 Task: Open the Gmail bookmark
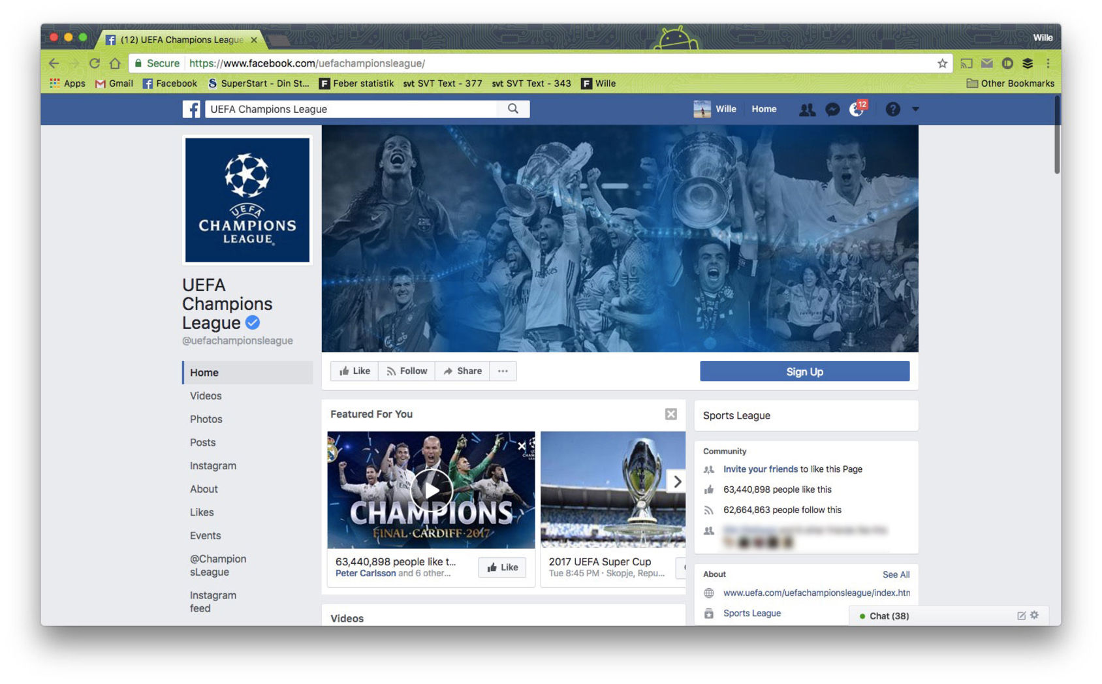click(x=114, y=84)
